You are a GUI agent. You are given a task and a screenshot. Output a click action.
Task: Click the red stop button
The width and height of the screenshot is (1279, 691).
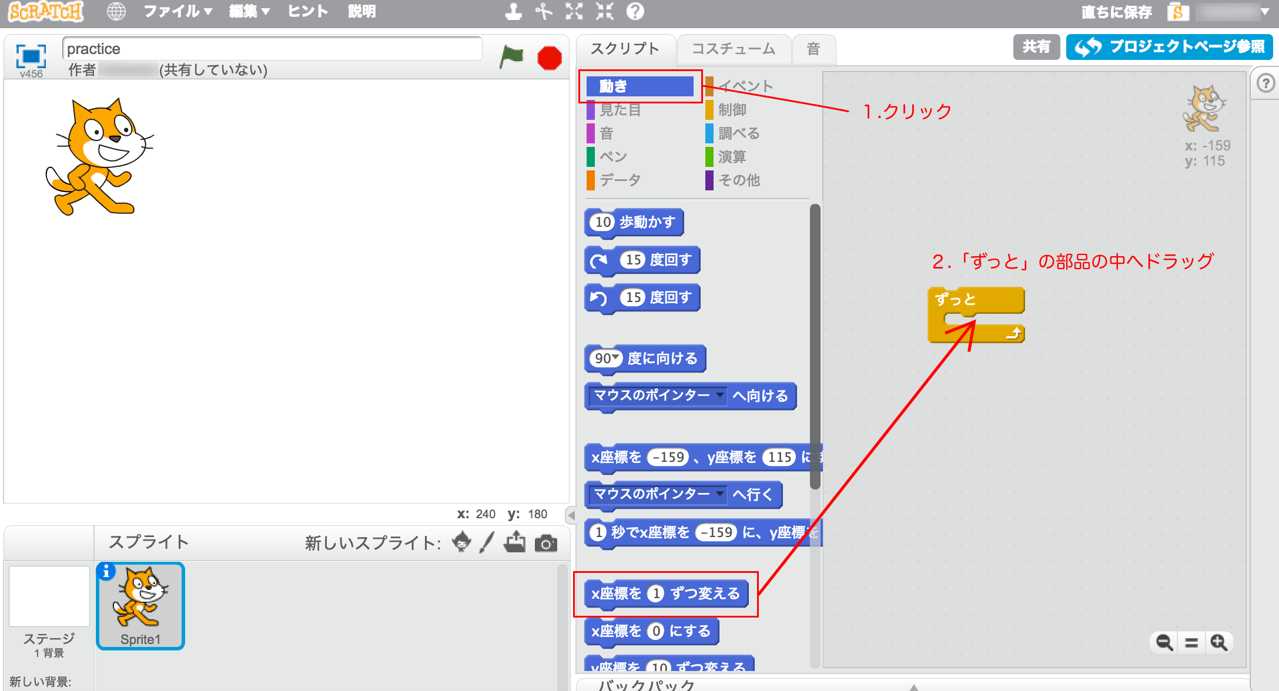tap(550, 58)
